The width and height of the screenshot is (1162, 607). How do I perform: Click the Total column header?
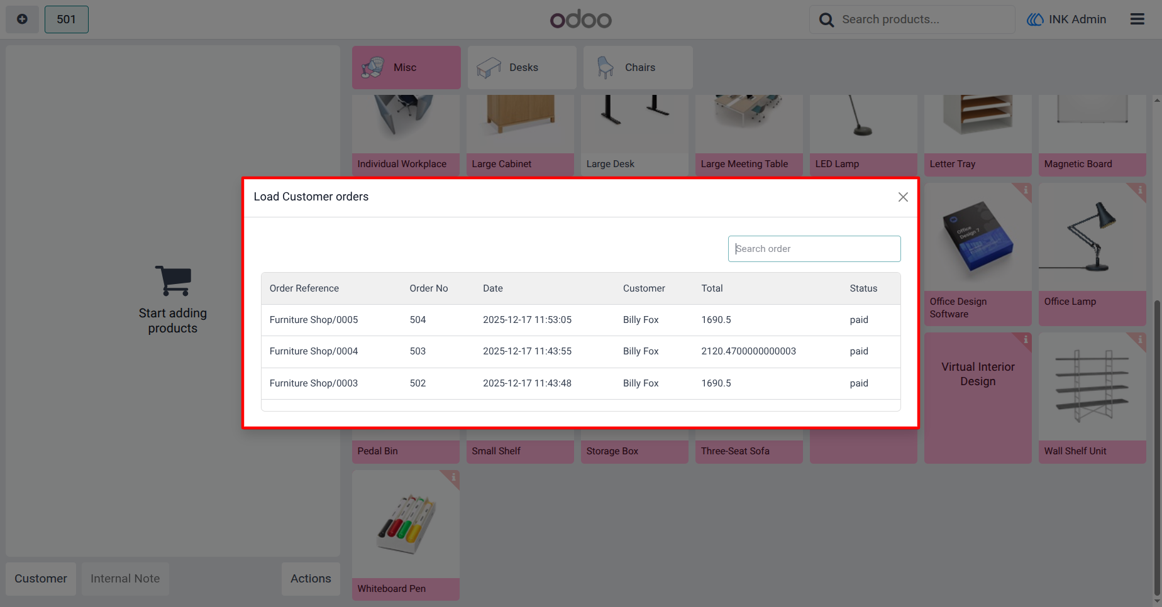click(x=712, y=288)
